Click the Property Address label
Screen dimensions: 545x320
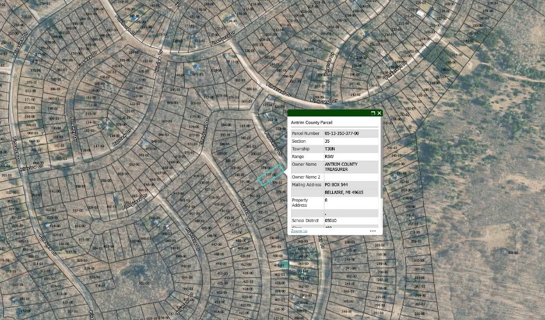[299, 203]
